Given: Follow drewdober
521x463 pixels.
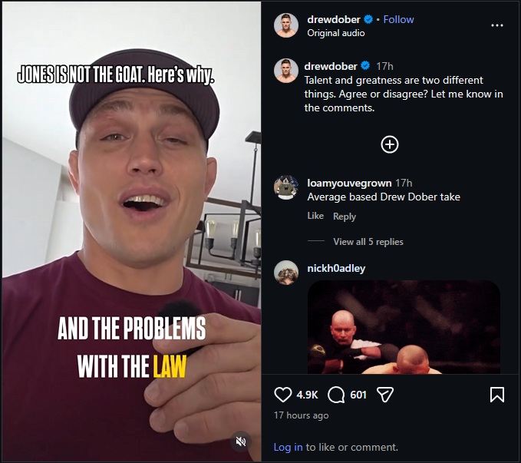Looking at the screenshot, I should [x=398, y=20].
